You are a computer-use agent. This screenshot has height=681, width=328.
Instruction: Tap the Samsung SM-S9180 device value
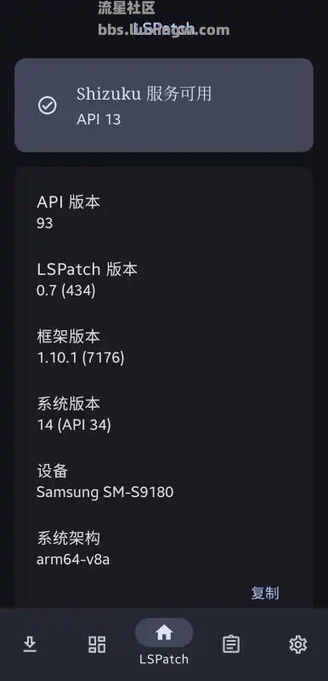(x=105, y=492)
